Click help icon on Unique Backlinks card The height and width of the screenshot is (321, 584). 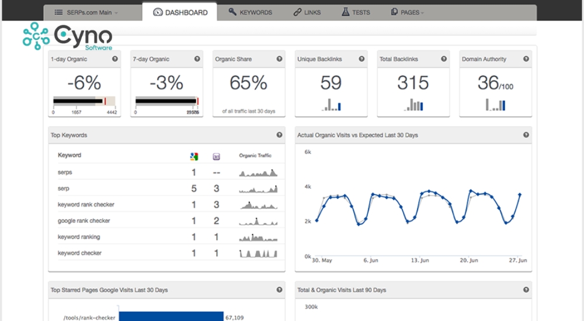click(x=361, y=59)
